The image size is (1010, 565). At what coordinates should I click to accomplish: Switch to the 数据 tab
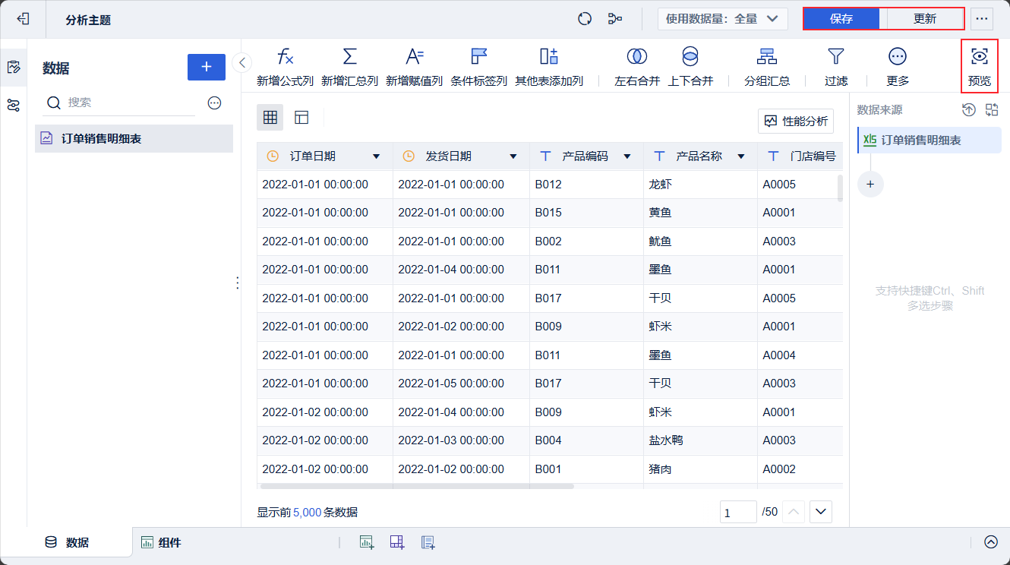[x=67, y=542]
